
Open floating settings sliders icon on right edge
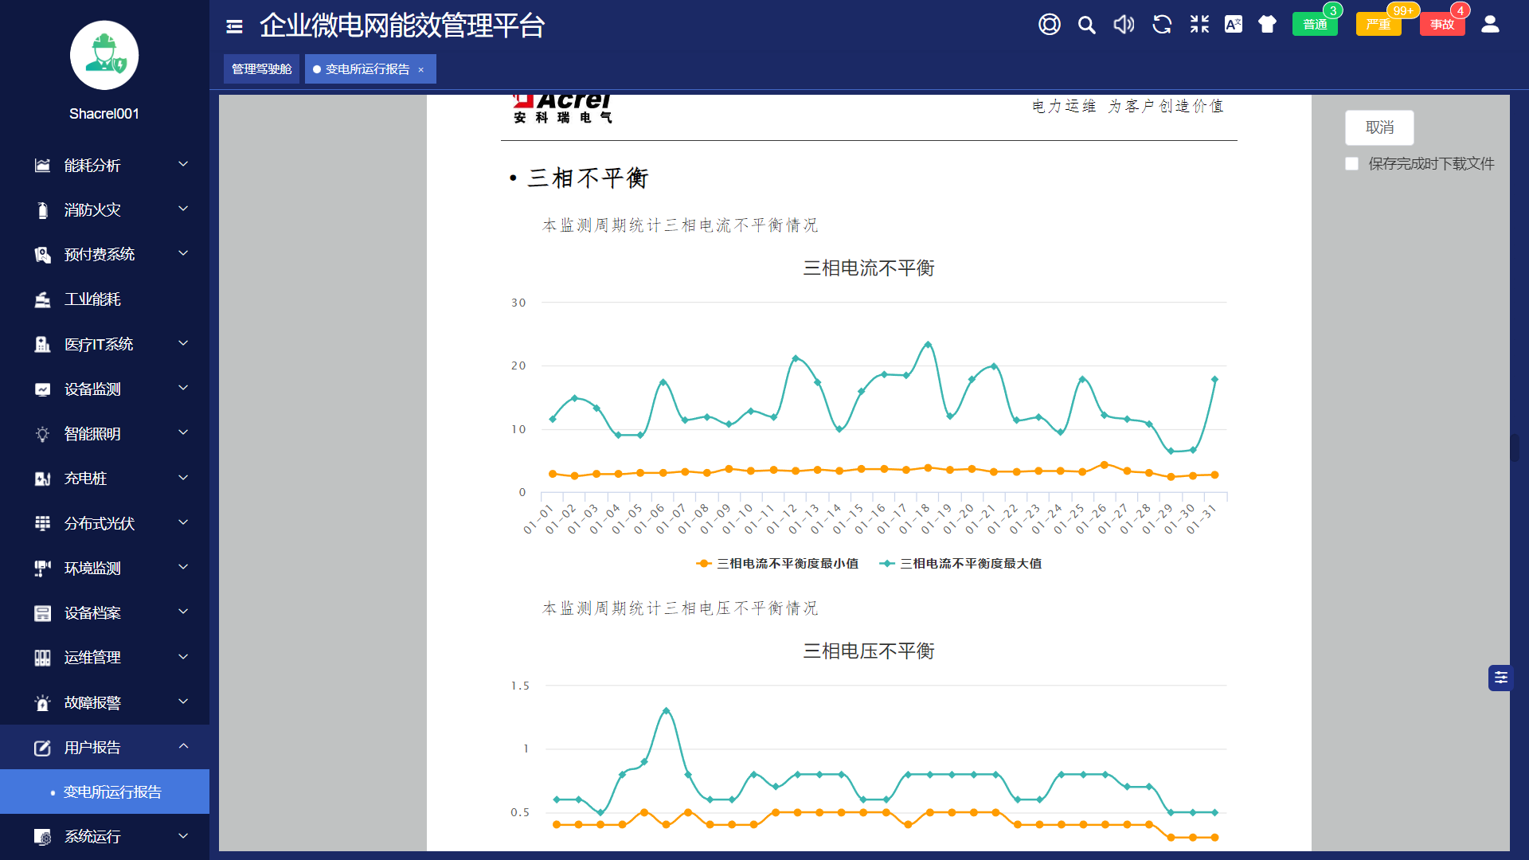click(x=1500, y=678)
